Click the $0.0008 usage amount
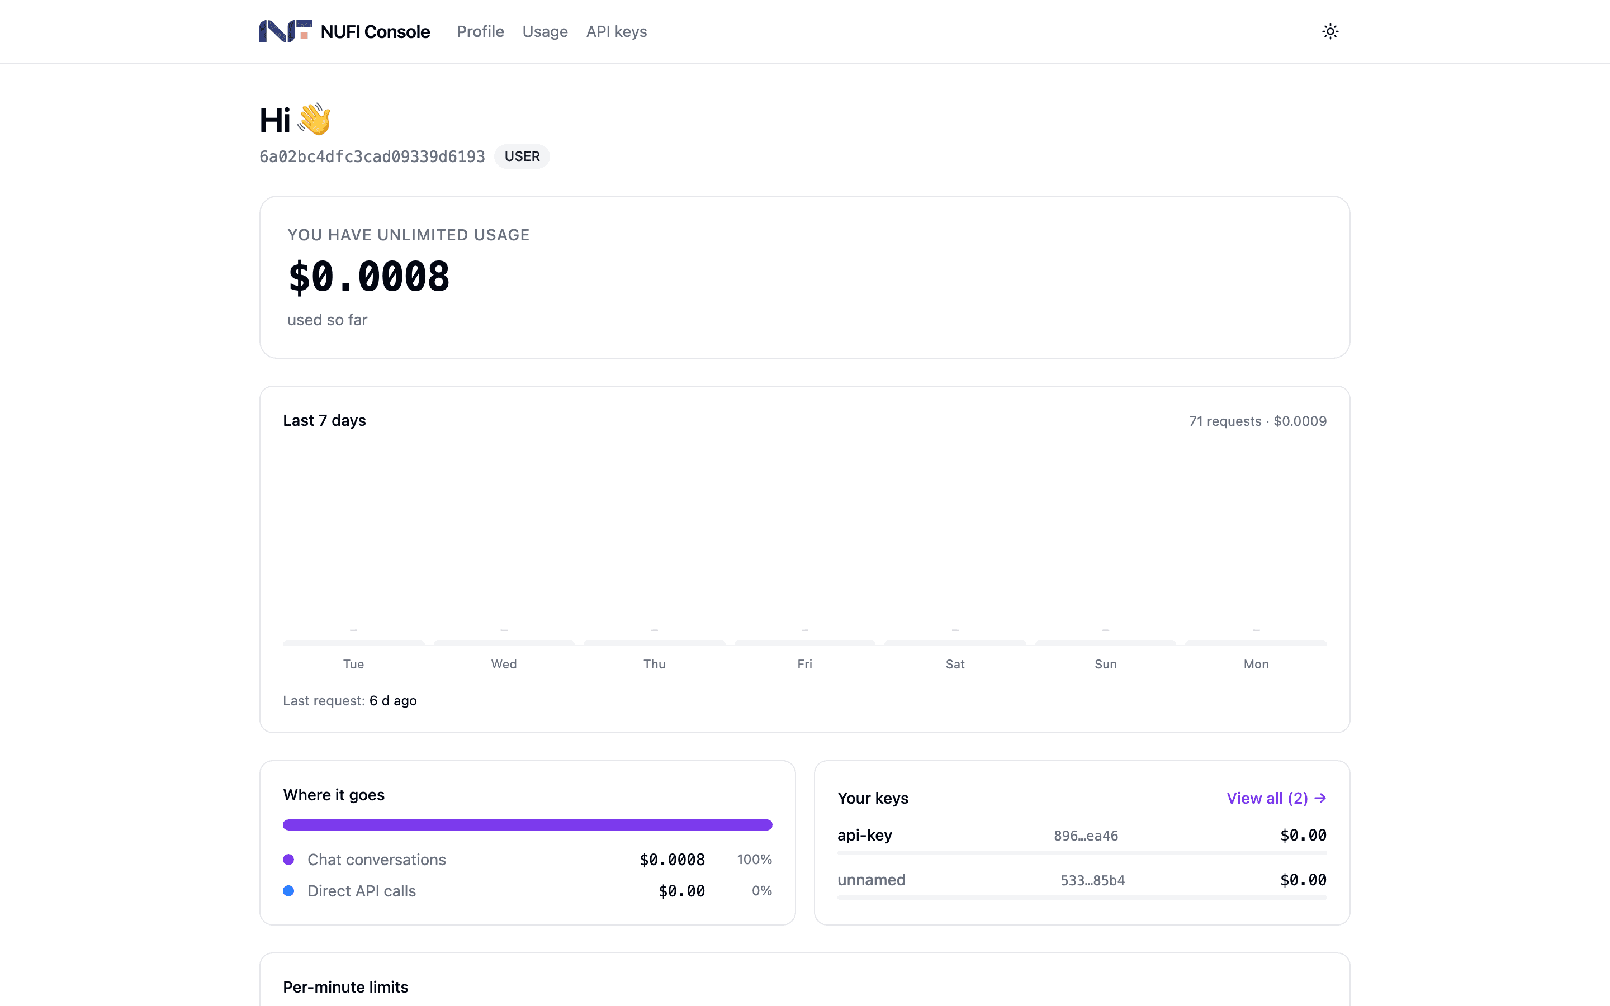This screenshot has width=1610, height=1006. coord(368,277)
